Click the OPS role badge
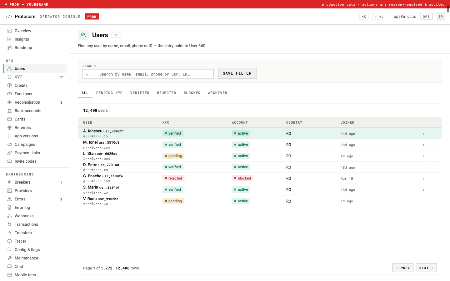The image size is (450, 281). coord(426,17)
